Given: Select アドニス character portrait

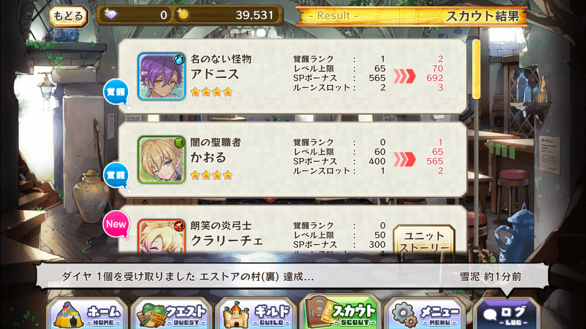Looking at the screenshot, I should pos(161,77).
